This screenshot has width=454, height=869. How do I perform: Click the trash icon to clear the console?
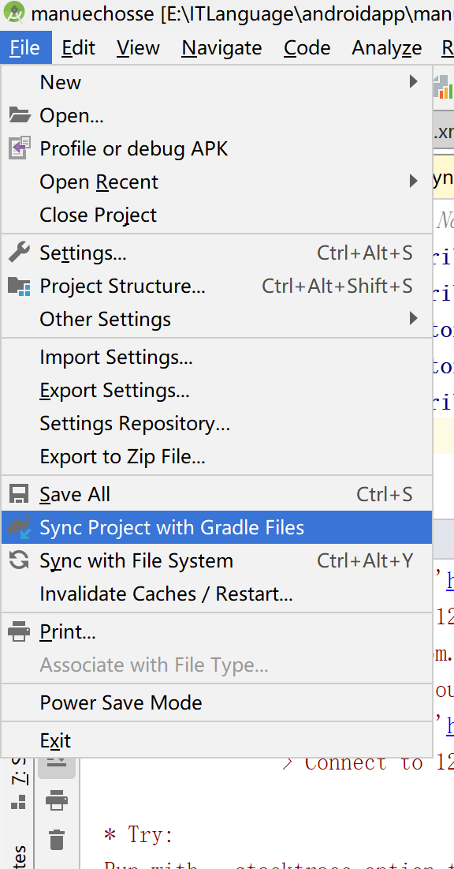click(x=56, y=841)
